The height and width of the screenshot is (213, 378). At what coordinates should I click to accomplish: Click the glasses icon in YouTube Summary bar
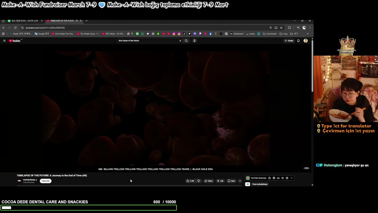278,178
